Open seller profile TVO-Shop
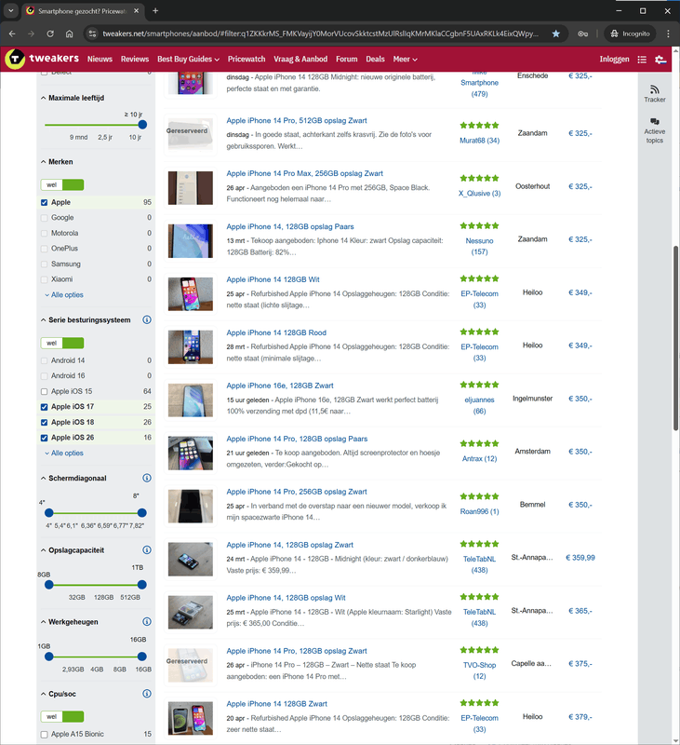 (x=479, y=670)
